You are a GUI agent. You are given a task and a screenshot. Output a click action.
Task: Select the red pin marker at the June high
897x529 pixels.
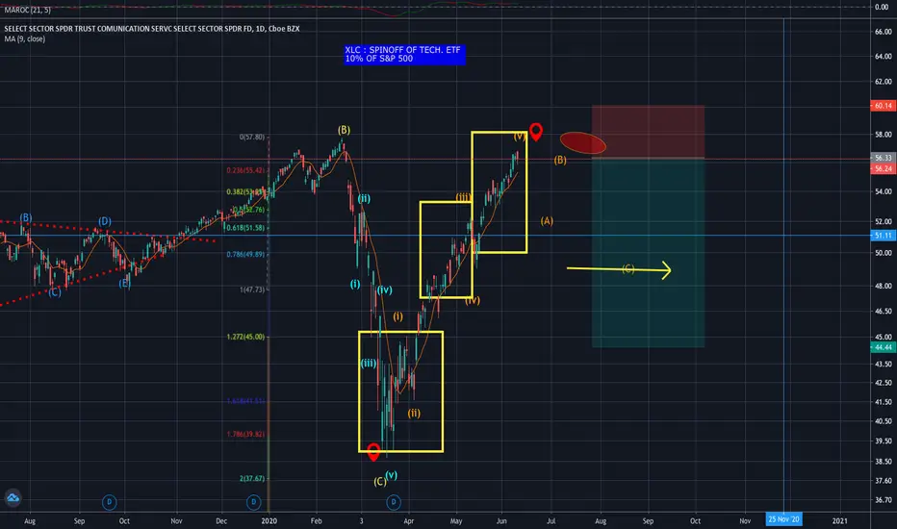point(535,132)
